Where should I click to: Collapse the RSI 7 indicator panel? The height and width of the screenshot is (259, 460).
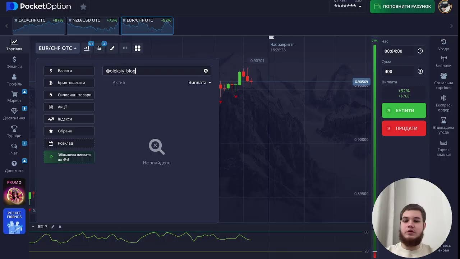point(33,227)
